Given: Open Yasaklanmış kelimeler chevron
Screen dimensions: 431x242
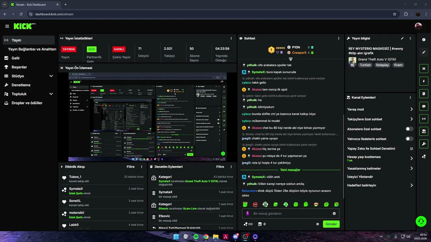Looking at the screenshot, I should (x=411, y=168).
